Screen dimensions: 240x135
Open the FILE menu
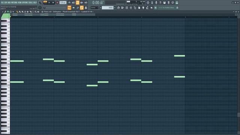pos(2,3)
